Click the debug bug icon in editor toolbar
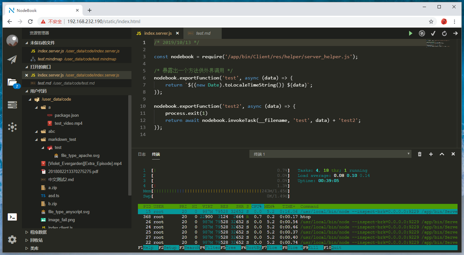 coord(422,33)
